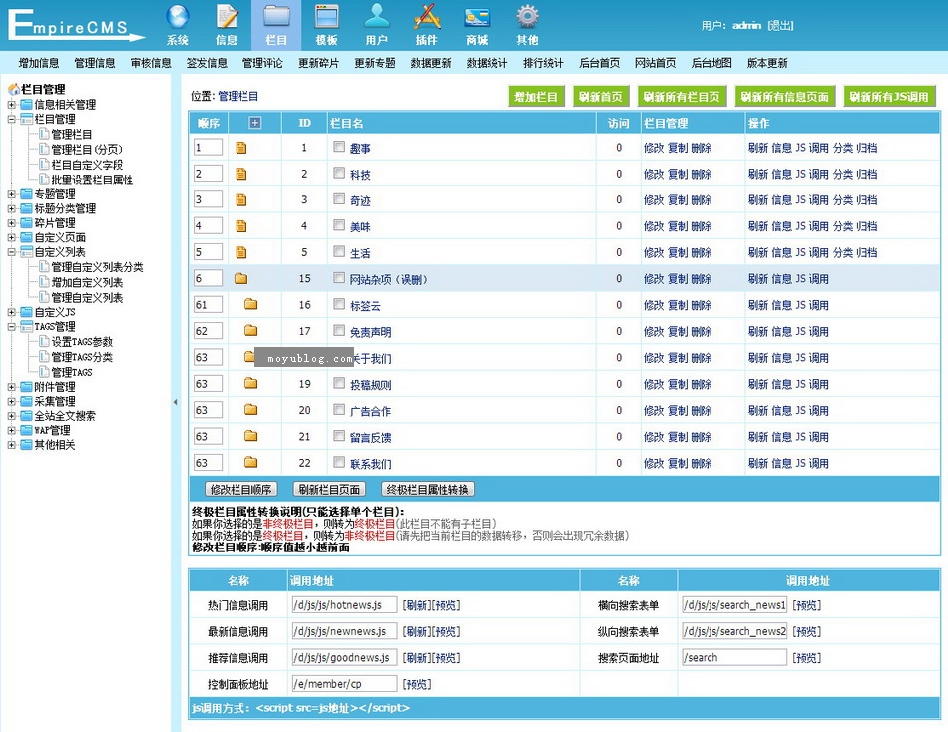
Task: Open the 信息 notepad icon in the top bar
Action: (227, 17)
